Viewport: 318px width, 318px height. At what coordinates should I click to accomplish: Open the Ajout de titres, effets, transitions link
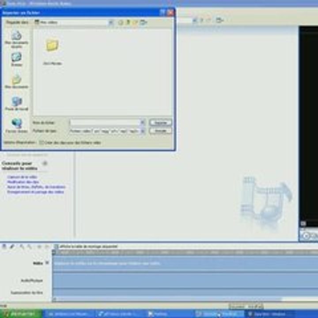click(36, 187)
